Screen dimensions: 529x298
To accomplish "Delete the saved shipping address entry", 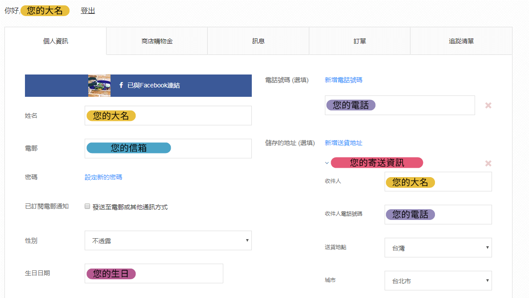I will (x=488, y=163).
